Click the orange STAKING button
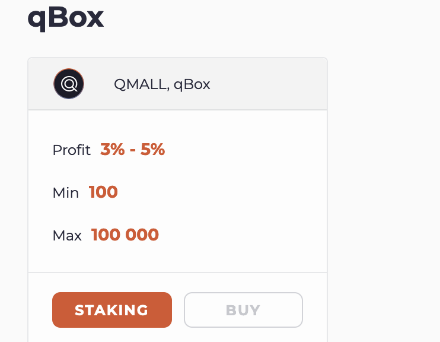Image resolution: width=440 pixels, height=342 pixels. point(112,310)
